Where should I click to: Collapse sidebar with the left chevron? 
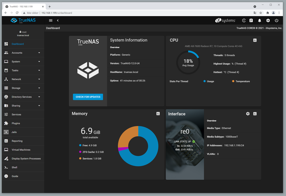coord(58,20)
